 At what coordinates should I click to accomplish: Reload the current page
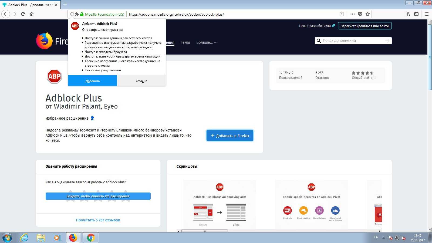tap(23, 14)
